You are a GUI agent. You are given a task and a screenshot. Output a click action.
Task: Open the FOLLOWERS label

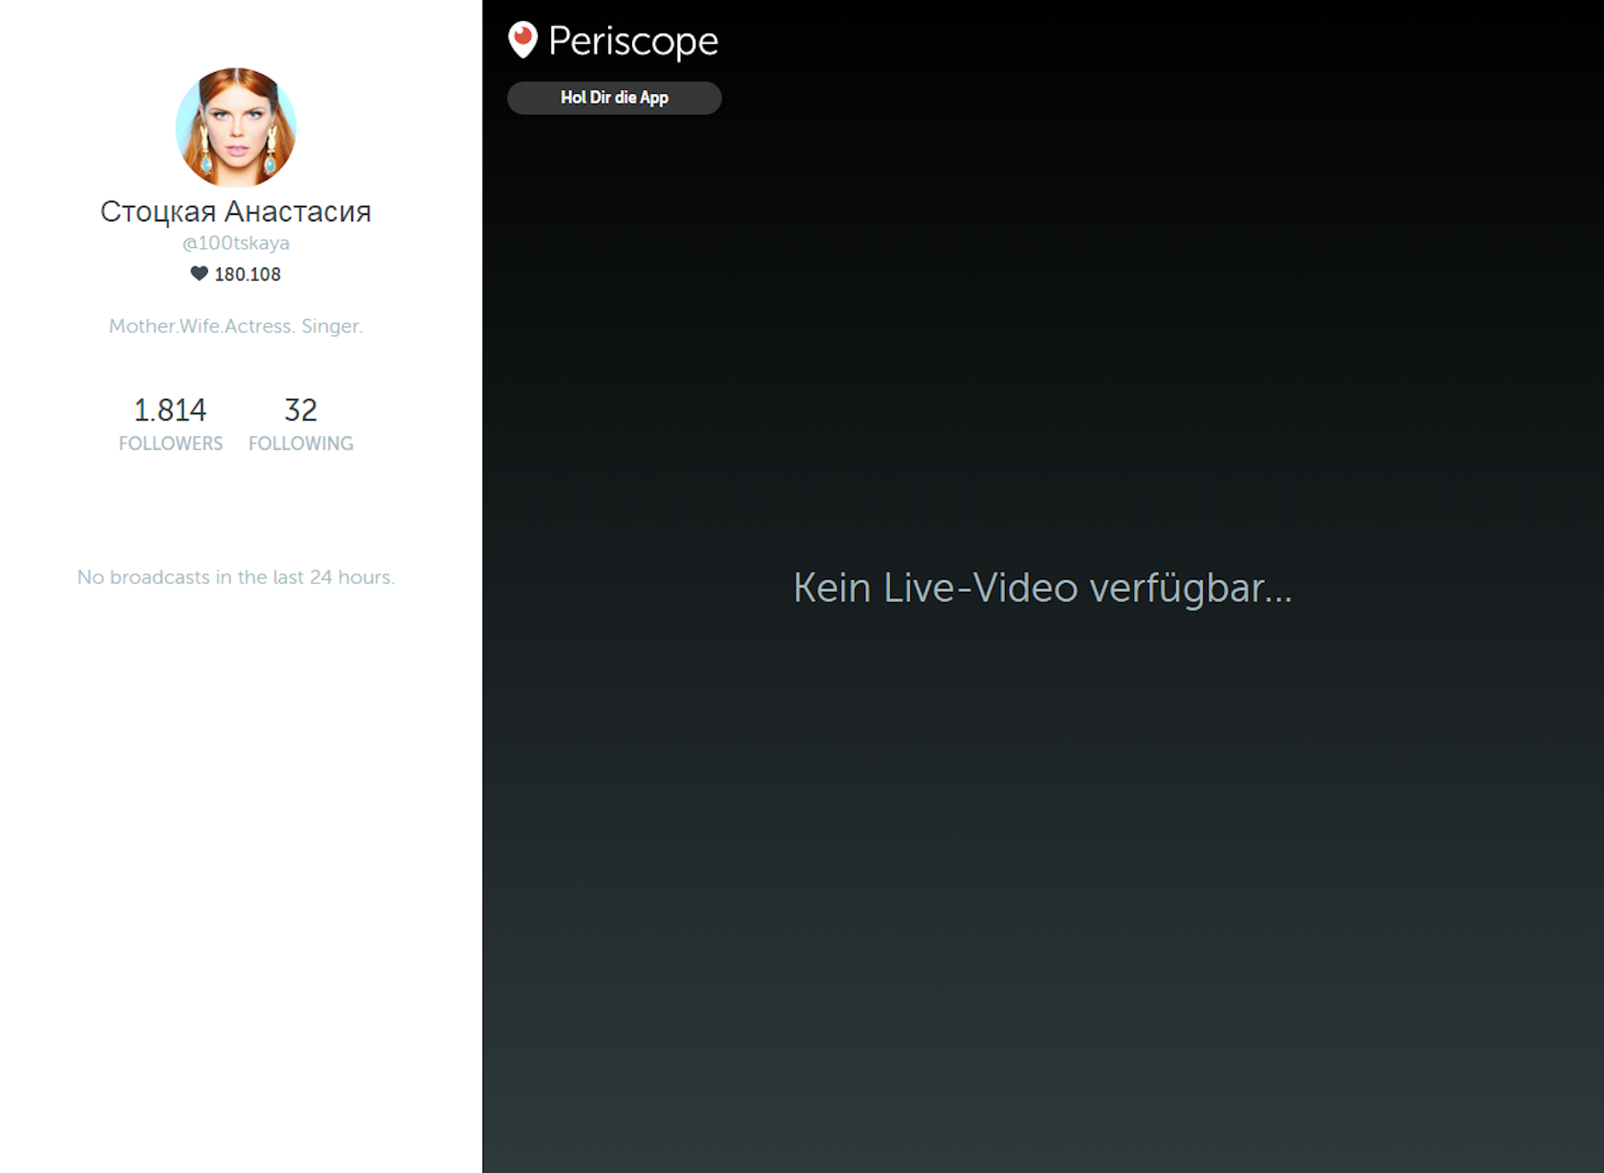click(171, 443)
